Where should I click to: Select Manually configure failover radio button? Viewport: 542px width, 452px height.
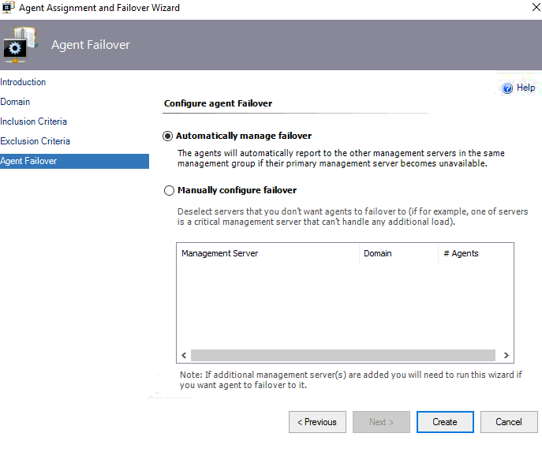pyautogui.click(x=169, y=190)
